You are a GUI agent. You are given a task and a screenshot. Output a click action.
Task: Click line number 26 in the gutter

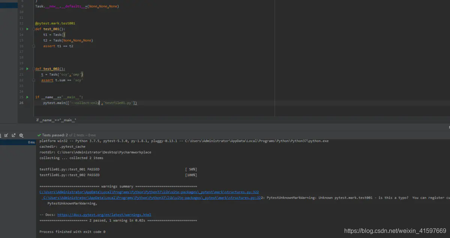(x=21, y=103)
